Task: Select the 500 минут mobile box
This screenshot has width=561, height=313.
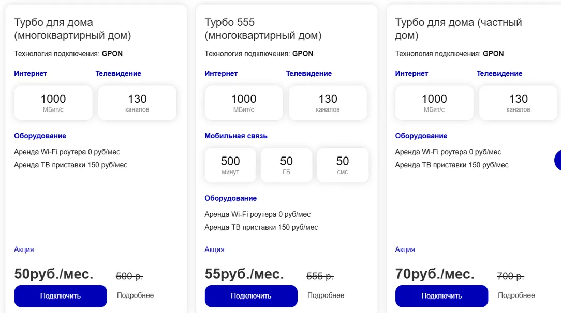Action: point(230,165)
